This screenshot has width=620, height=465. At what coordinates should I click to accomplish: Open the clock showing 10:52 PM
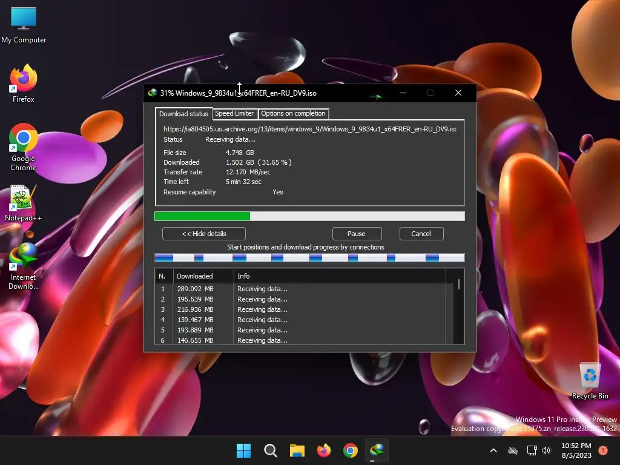(576, 450)
